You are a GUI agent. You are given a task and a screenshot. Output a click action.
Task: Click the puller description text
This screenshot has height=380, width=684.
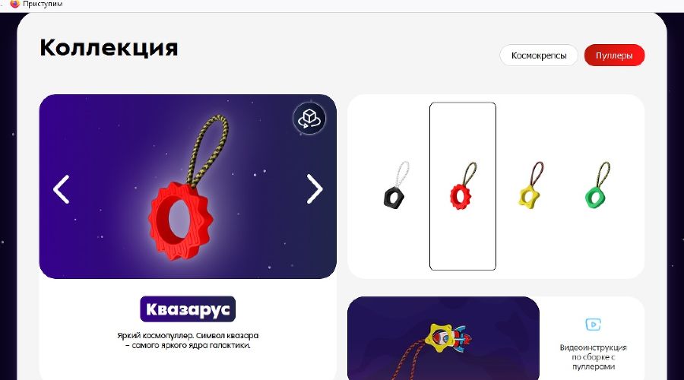coord(188,340)
